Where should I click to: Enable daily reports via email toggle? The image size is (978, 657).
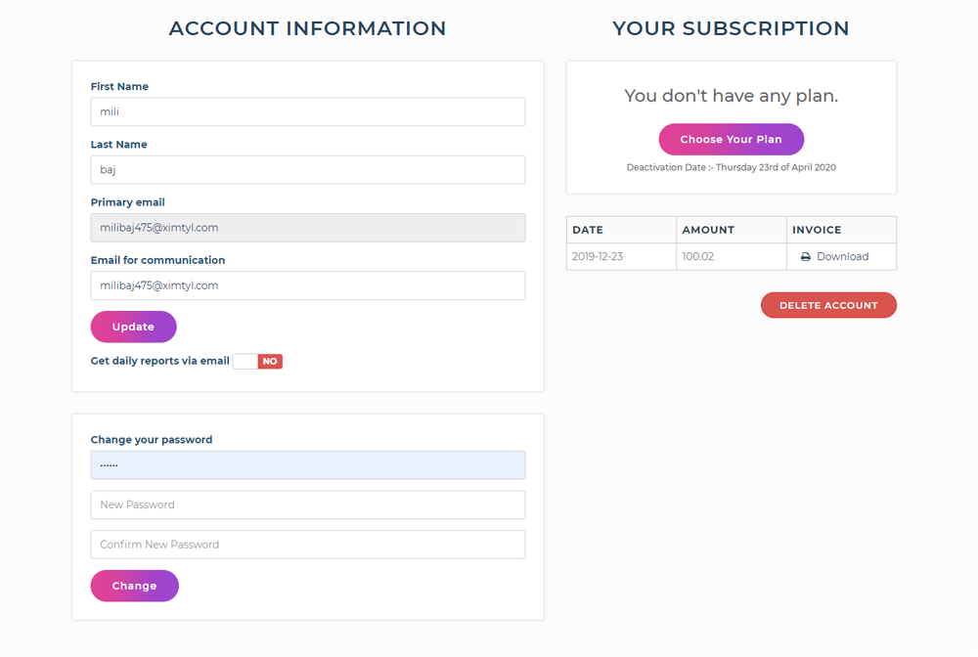(x=257, y=361)
